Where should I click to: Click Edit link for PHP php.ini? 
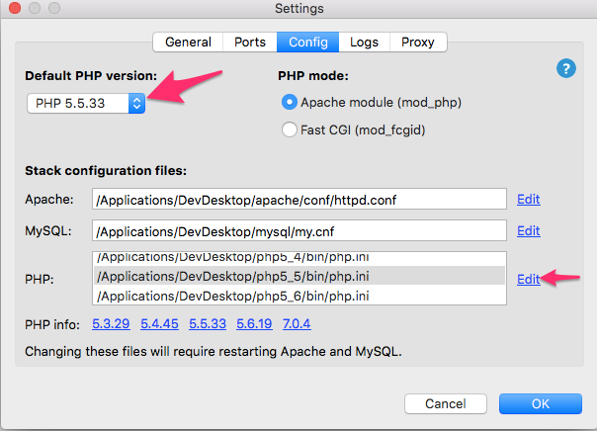528,279
